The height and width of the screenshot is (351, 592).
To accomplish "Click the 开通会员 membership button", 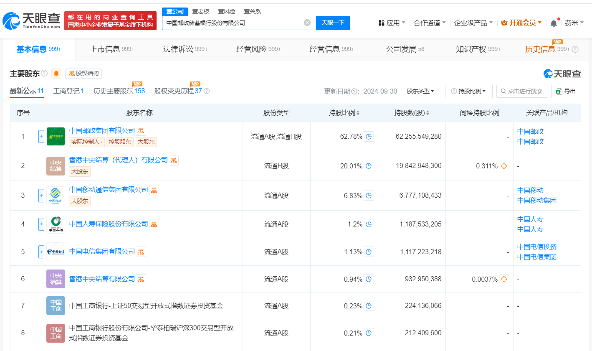I will point(521,23).
